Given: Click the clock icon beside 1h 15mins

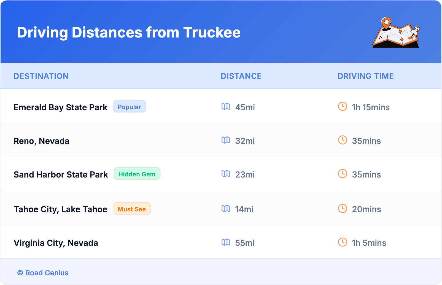Looking at the screenshot, I should 343,106.
